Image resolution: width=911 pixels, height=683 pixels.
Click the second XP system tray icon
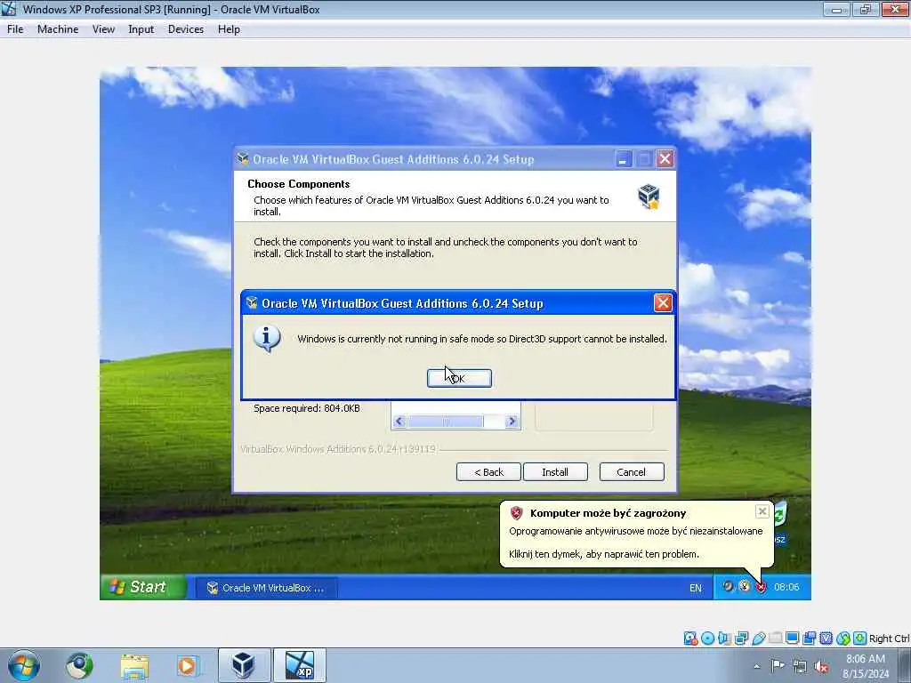745,587
